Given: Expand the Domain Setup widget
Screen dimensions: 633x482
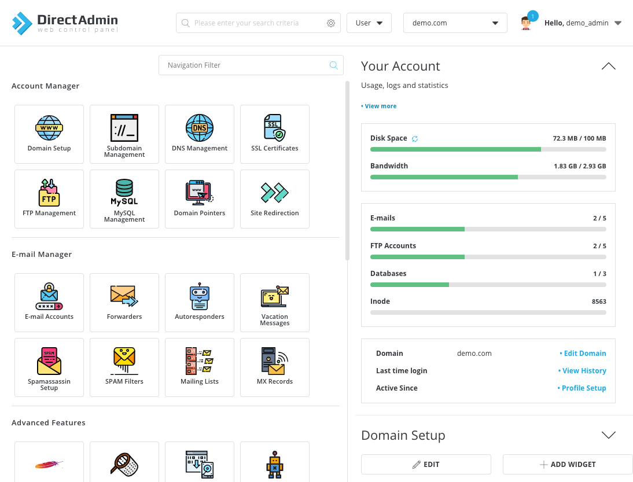Looking at the screenshot, I should pyautogui.click(x=608, y=435).
